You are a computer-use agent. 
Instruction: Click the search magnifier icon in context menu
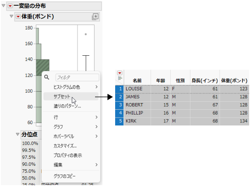click(x=46, y=77)
